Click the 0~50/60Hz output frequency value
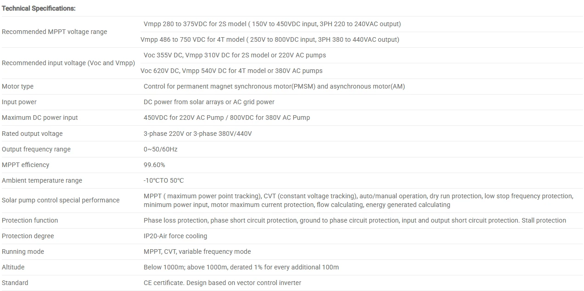584x291 pixels. pos(160,149)
